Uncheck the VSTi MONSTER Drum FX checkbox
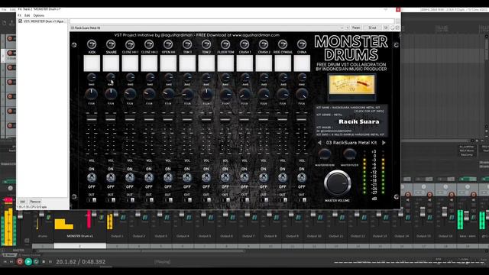Screen dimensions: 489x275 pyautogui.click(x=21, y=21)
